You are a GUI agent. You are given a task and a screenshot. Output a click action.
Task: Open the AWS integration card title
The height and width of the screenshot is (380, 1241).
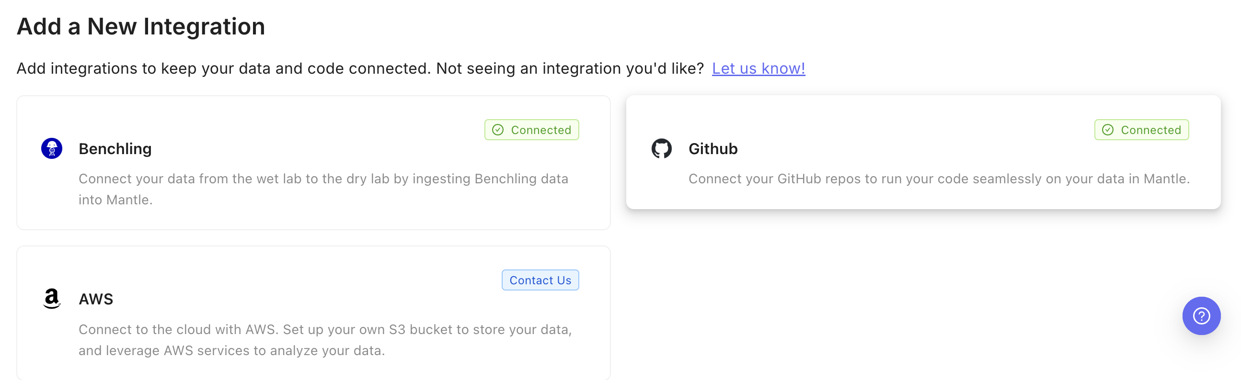point(96,299)
